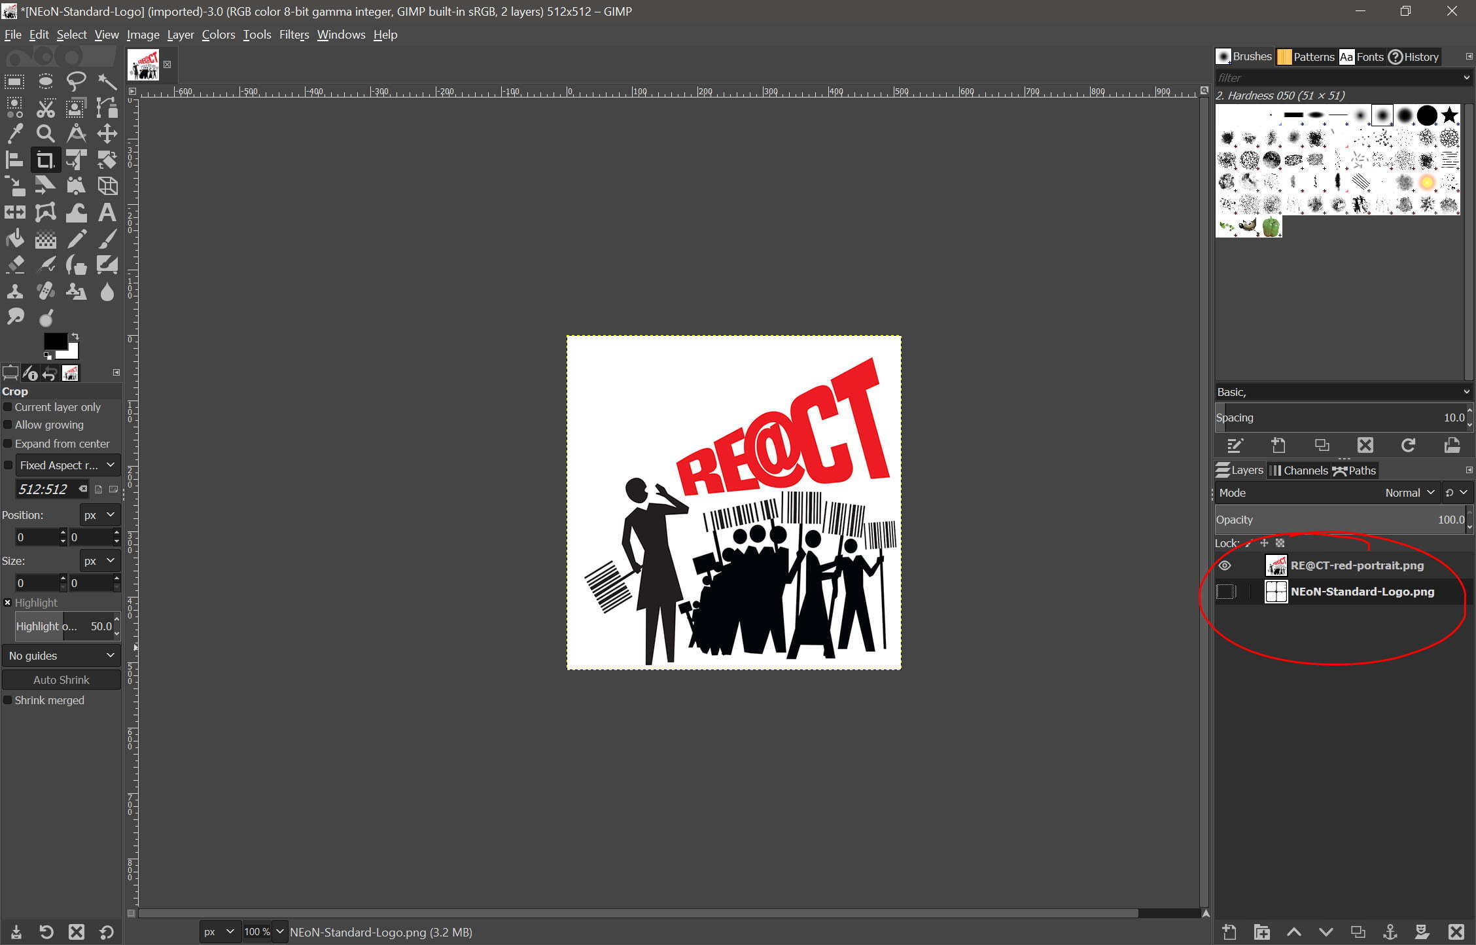Select the Free Select lasso tool

[76, 82]
